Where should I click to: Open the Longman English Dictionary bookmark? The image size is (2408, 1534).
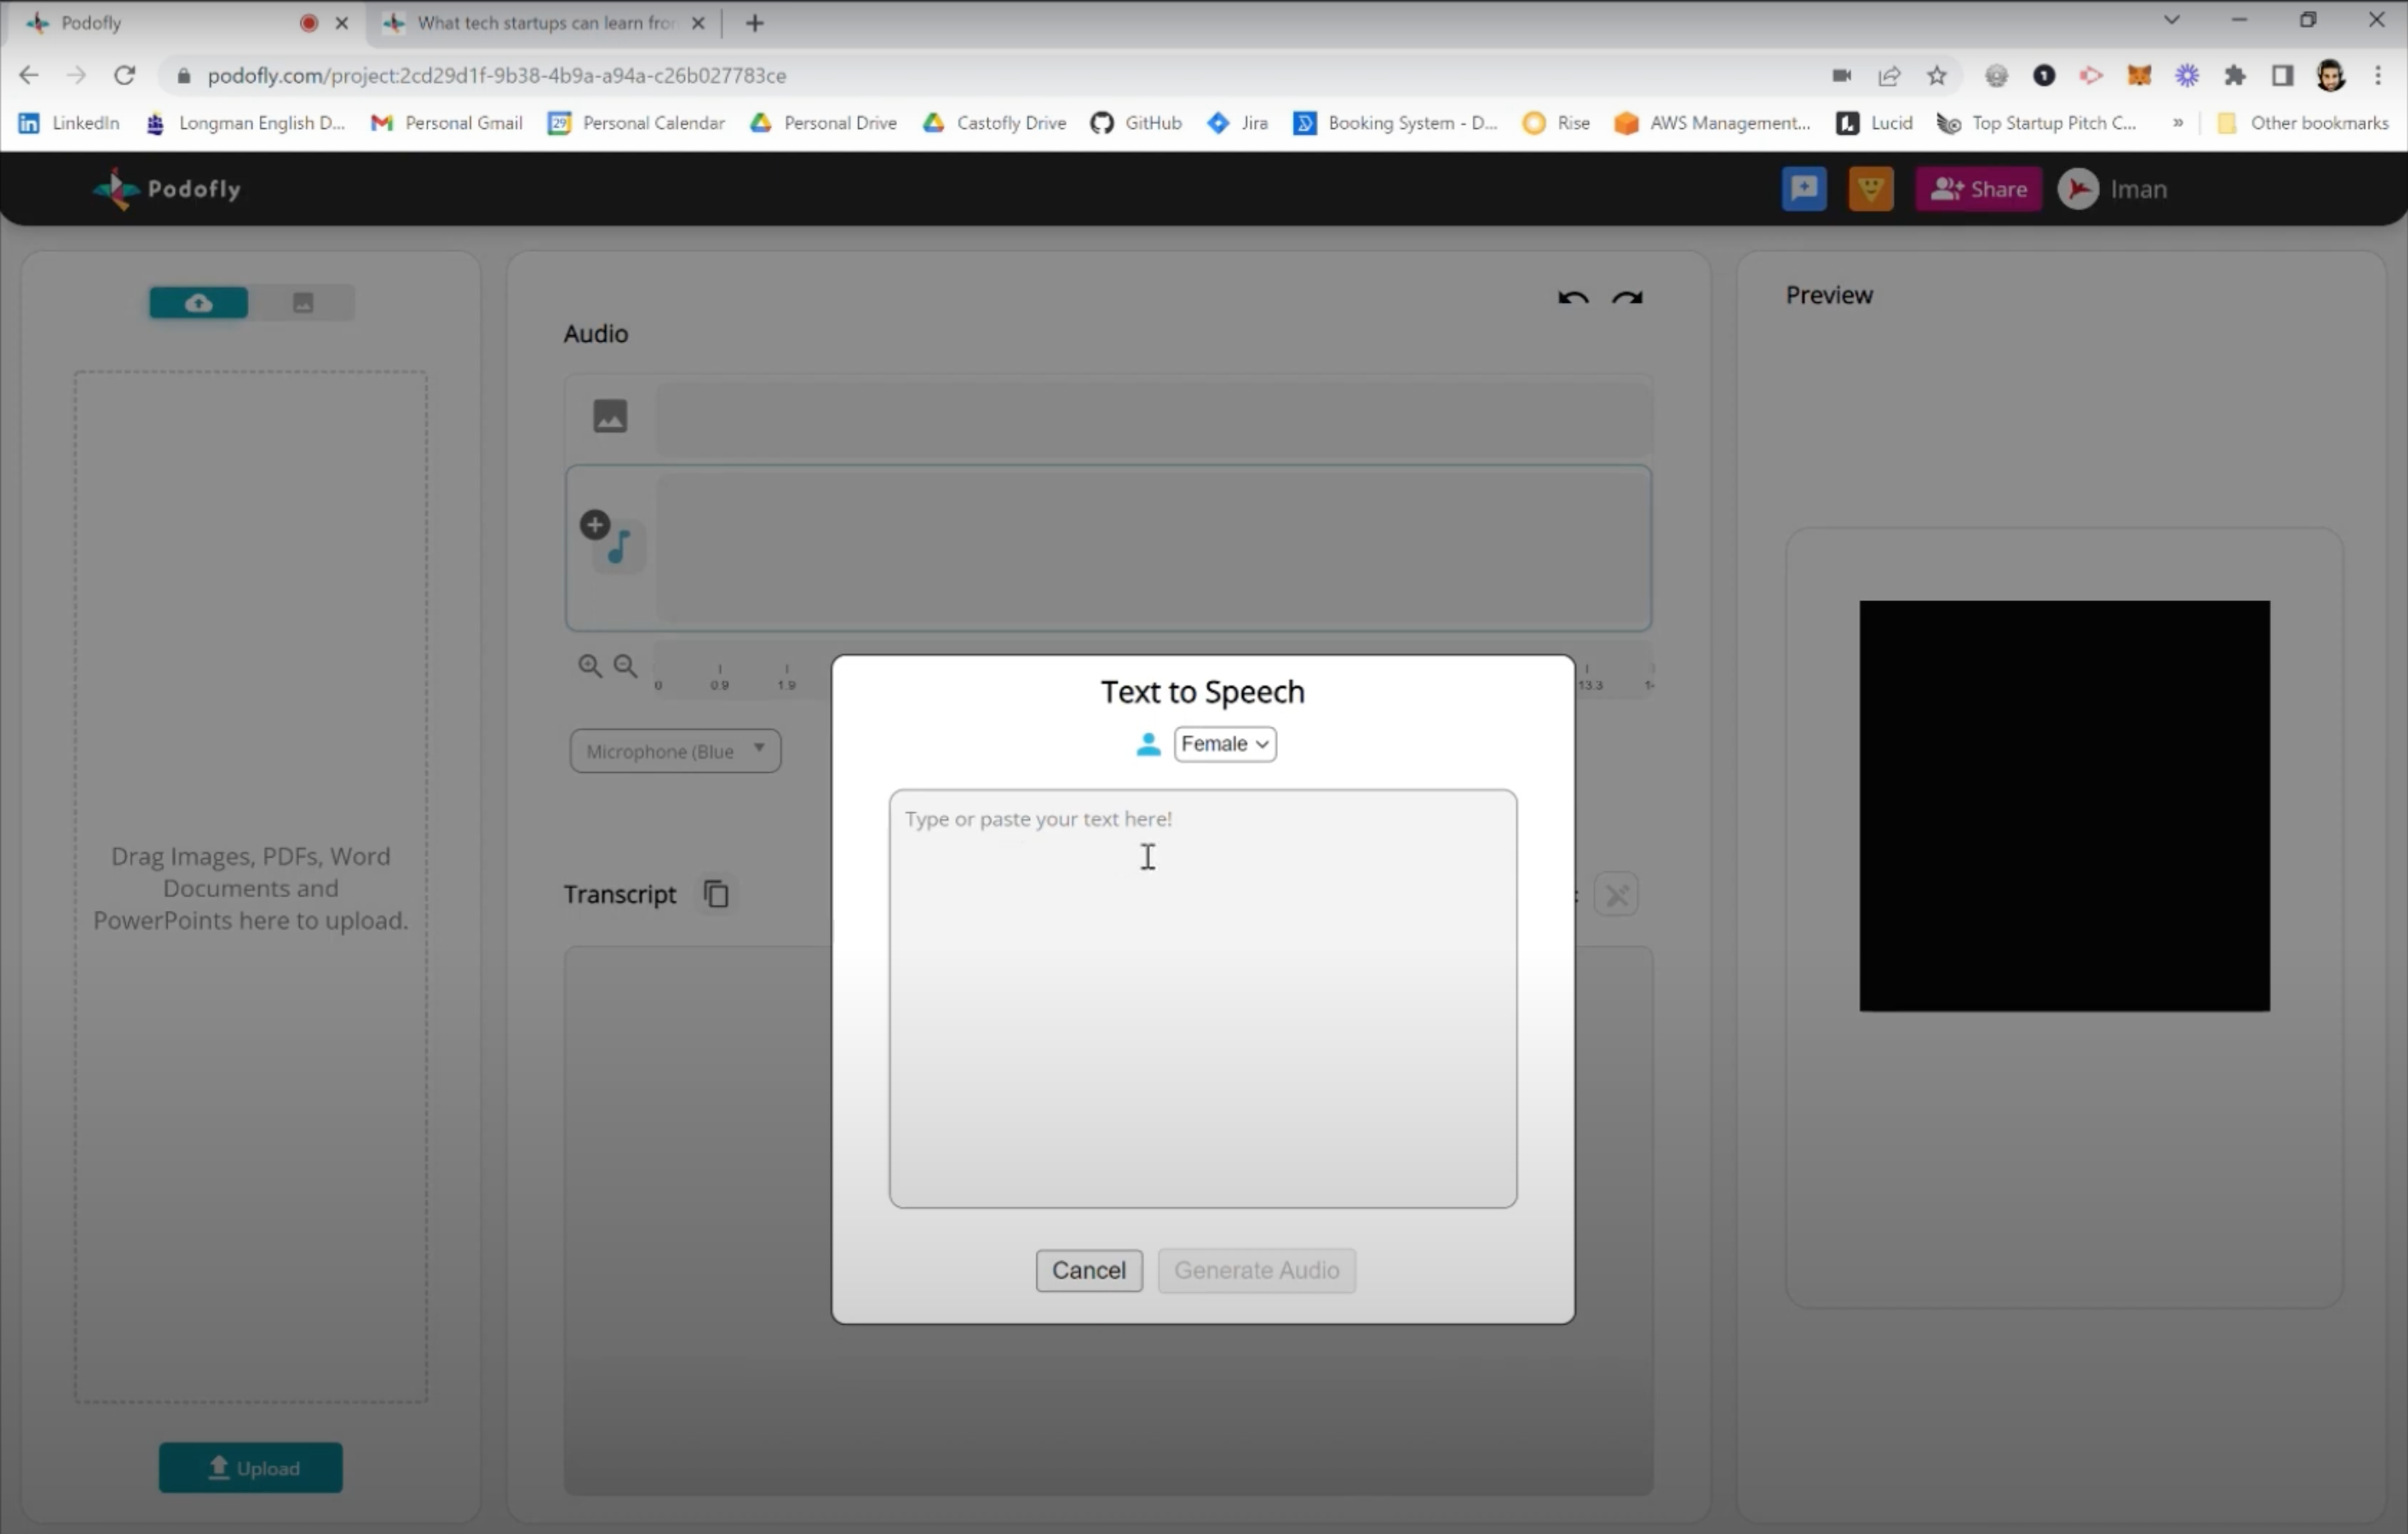tap(246, 123)
